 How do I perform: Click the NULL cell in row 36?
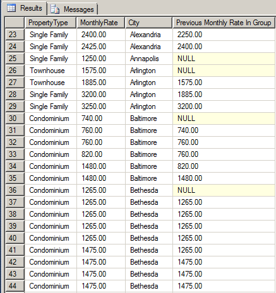[224, 190]
